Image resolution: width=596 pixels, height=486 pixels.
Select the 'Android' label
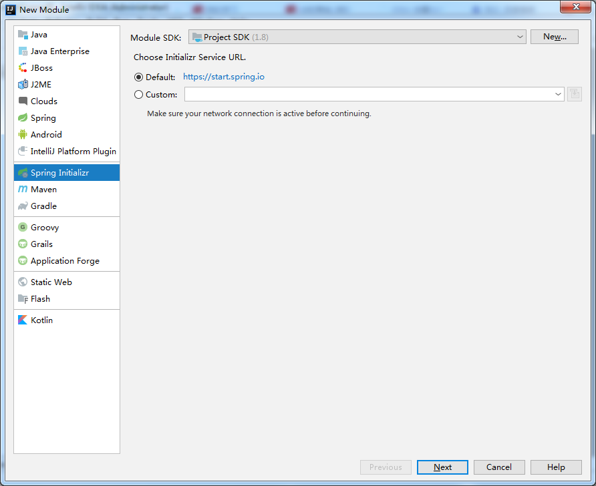46,134
